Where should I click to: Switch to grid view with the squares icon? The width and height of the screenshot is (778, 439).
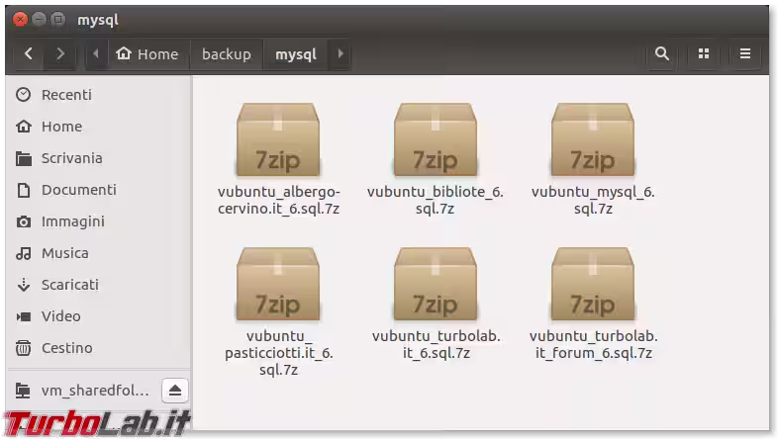(x=704, y=53)
